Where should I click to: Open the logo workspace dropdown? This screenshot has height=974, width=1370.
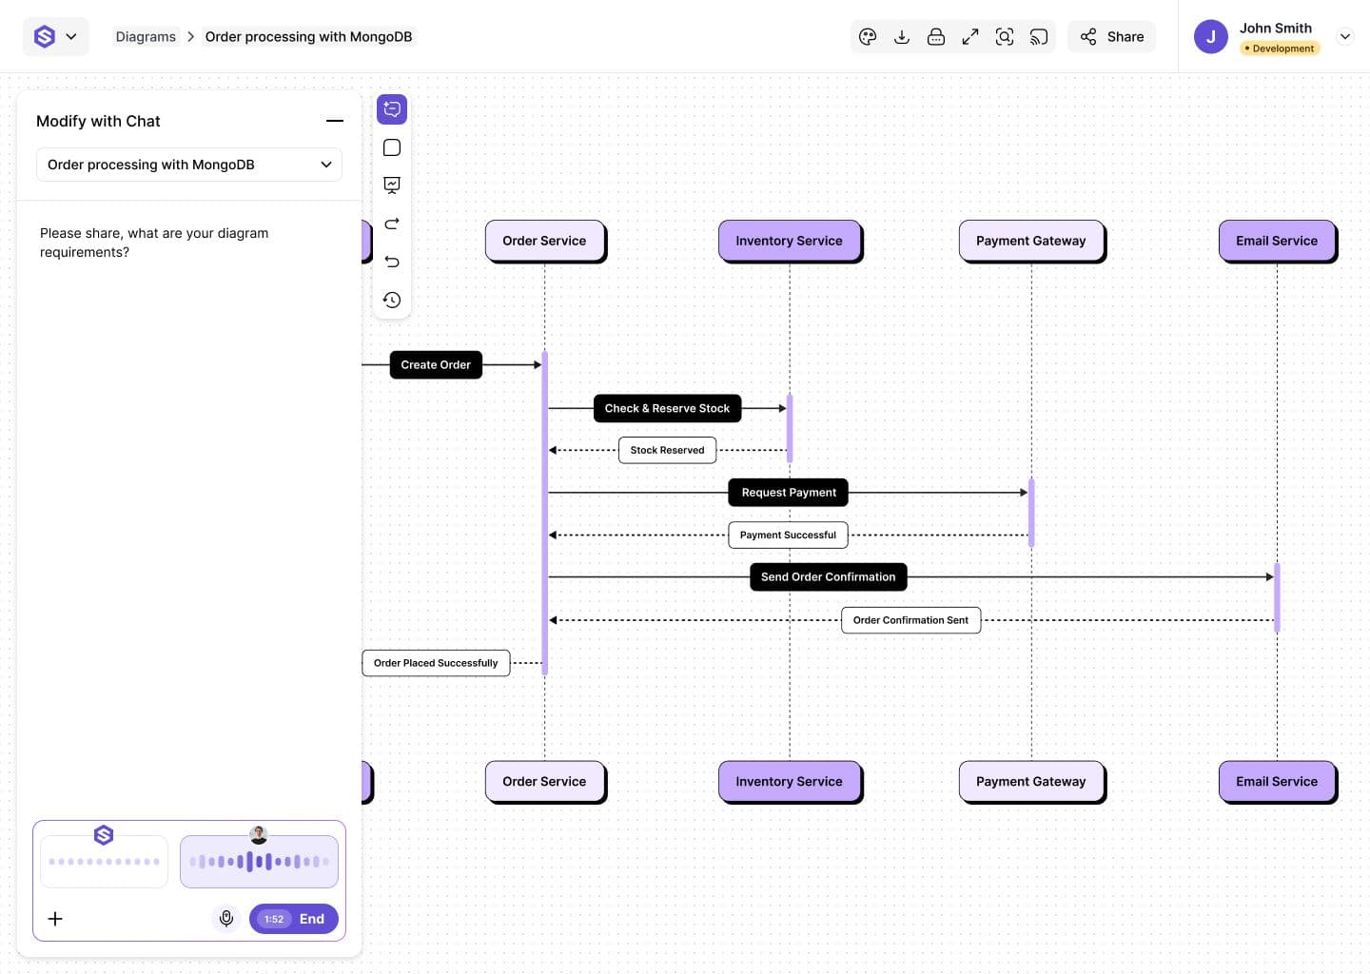[56, 37]
